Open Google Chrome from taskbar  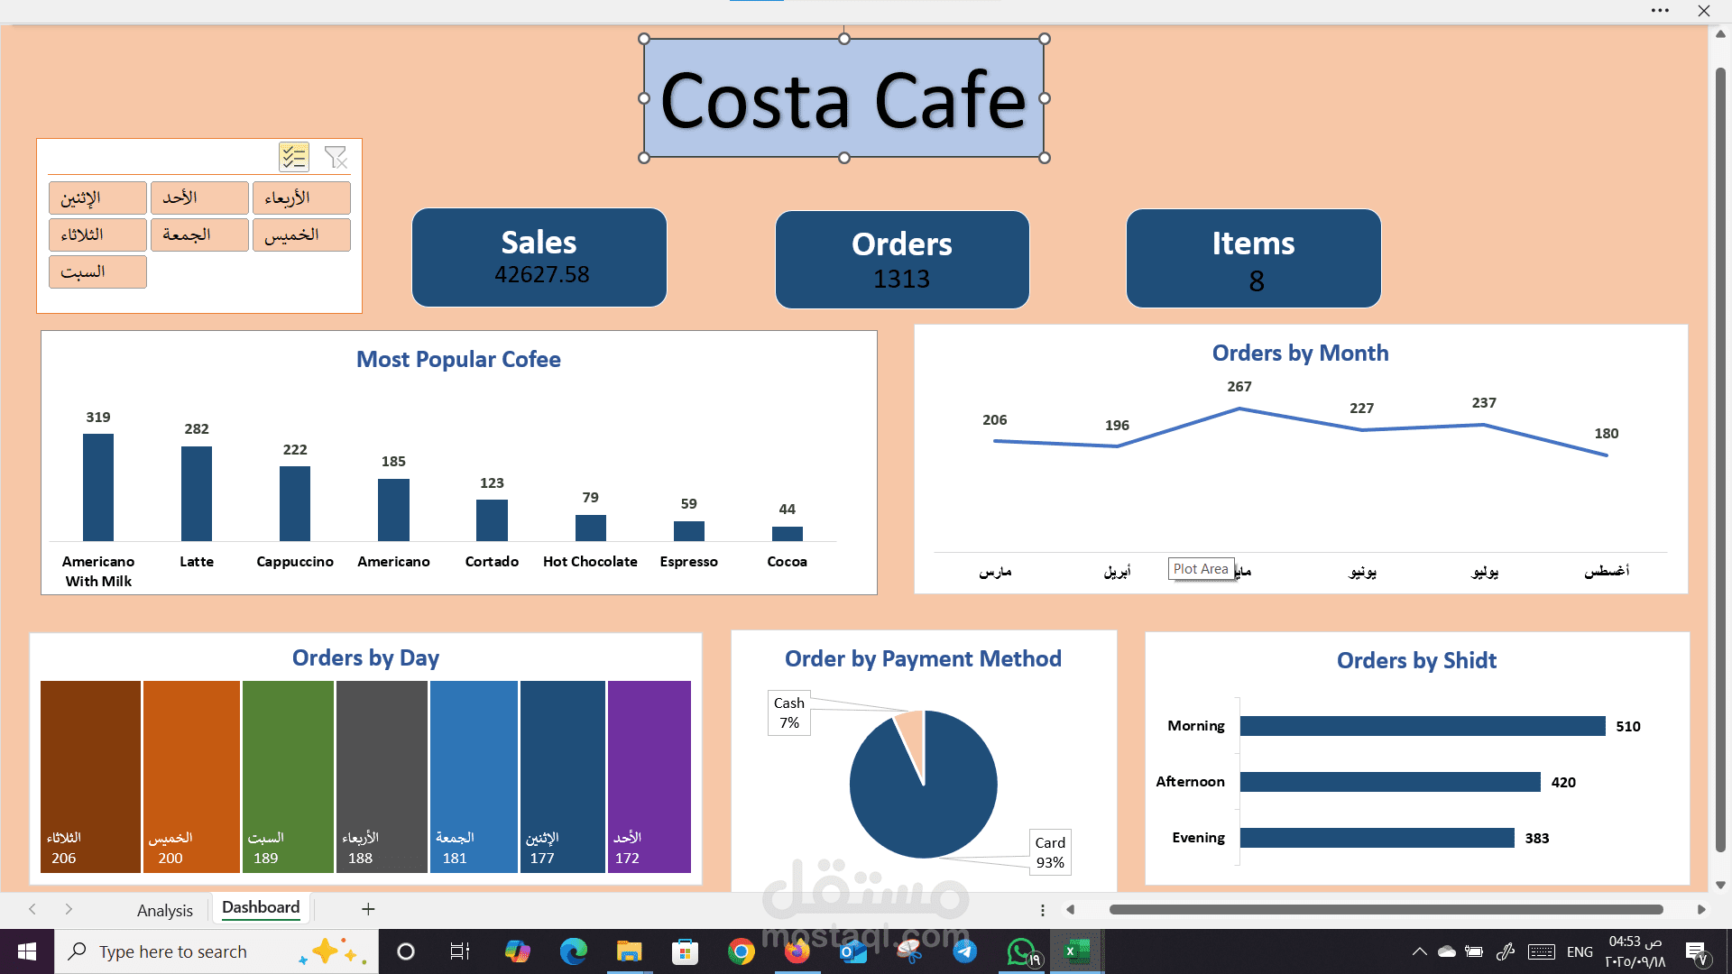741,951
